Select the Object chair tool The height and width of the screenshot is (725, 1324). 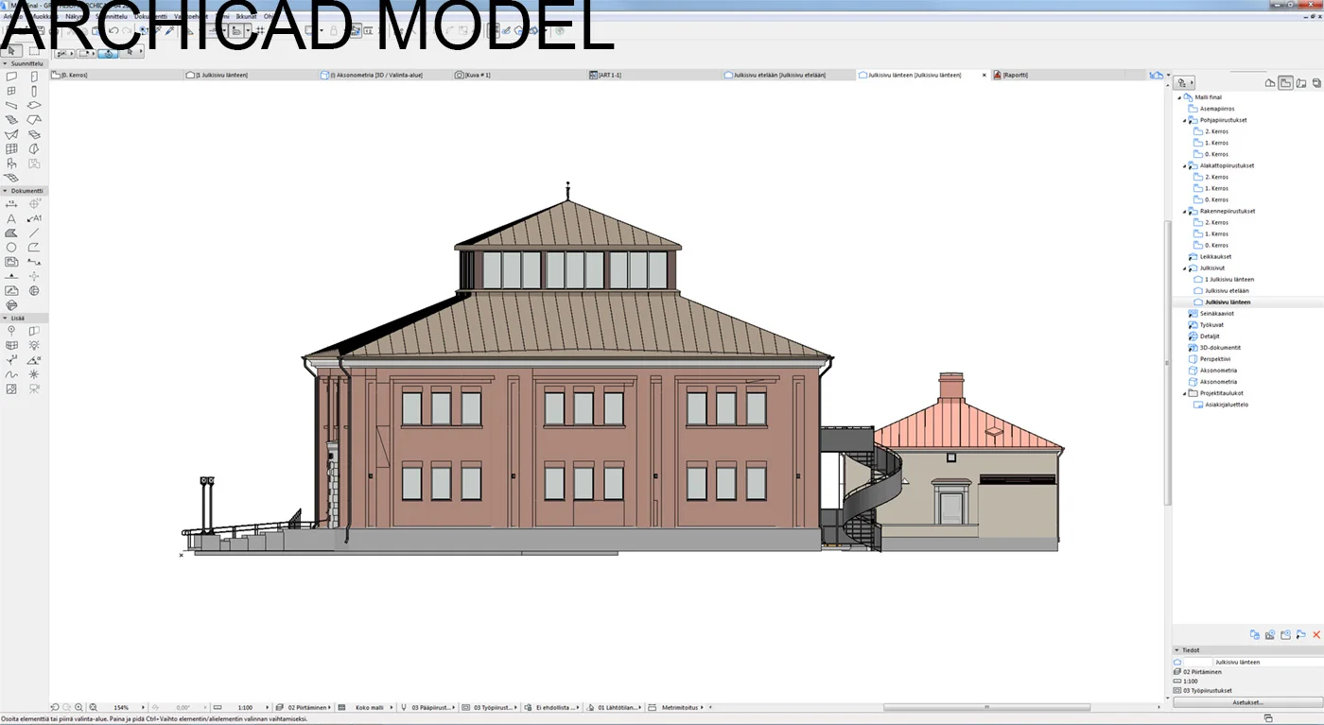click(11, 163)
